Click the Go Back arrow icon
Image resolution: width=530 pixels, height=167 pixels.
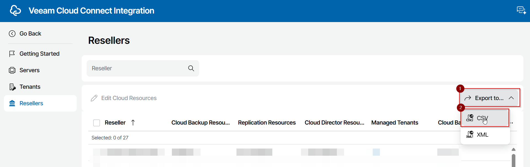12,34
